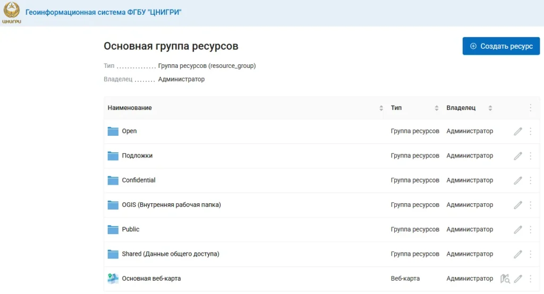Viewport: 544px width, 294px height.
Task: Click Администратор owner value under heading
Action: (x=182, y=80)
